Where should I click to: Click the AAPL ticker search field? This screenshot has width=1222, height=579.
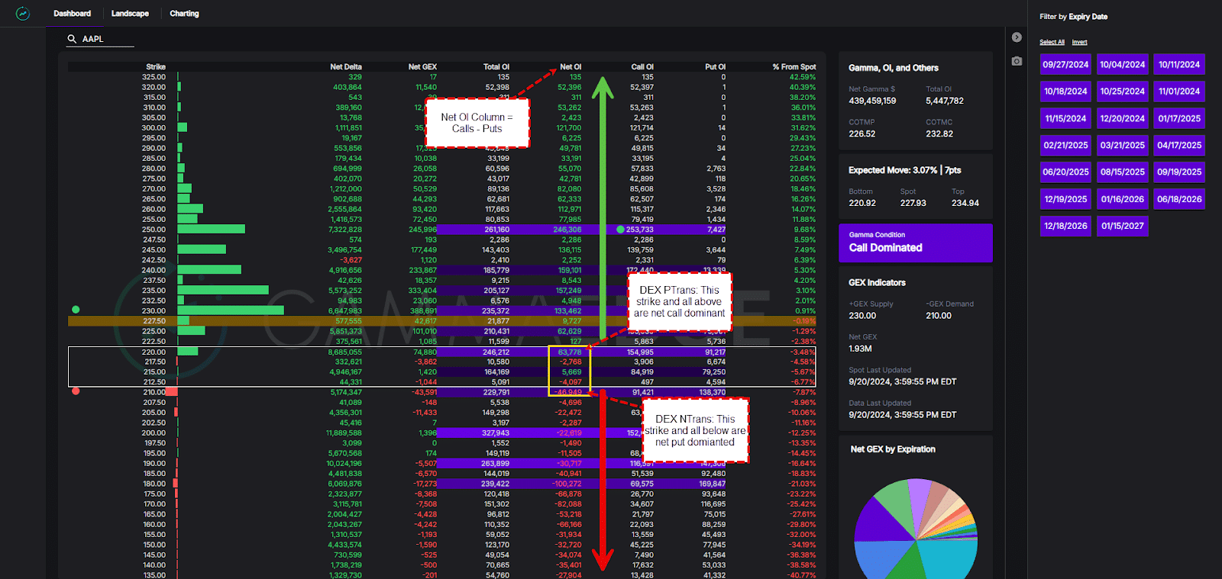[100, 39]
